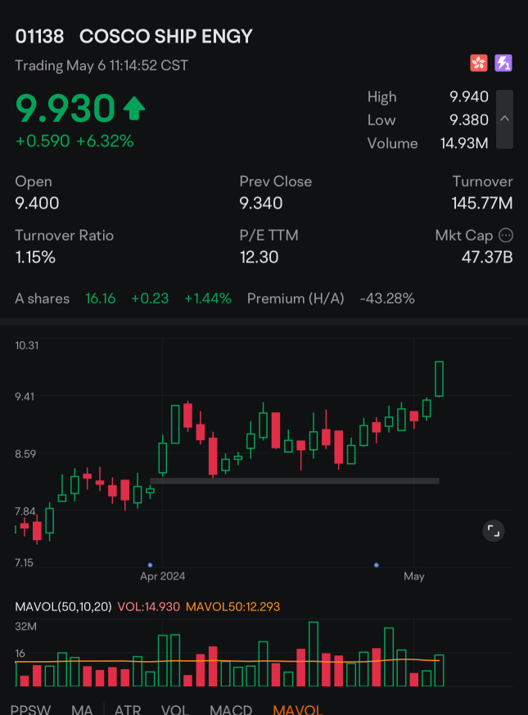Screen dimensions: 528x715
Task: Tap the blue event dot before Apr 2024
Action: 150,565
